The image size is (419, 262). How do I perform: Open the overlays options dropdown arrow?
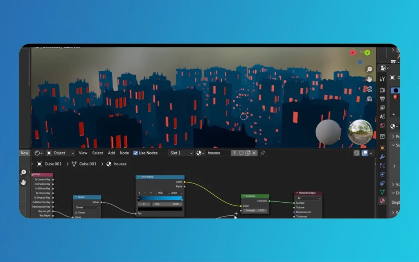tap(371, 153)
